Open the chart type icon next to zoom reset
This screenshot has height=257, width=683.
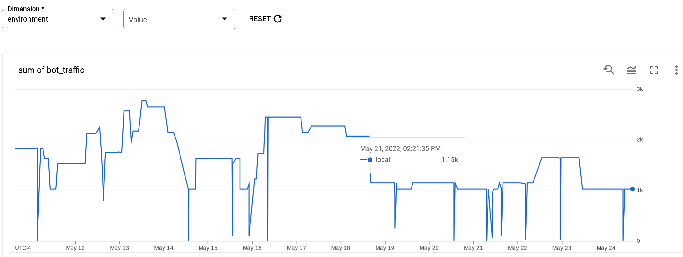(x=632, y=70)
